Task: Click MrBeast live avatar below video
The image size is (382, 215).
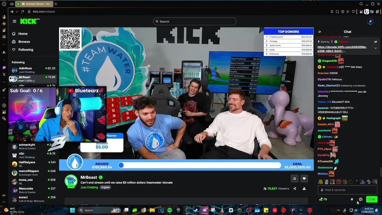Action: 71,181
